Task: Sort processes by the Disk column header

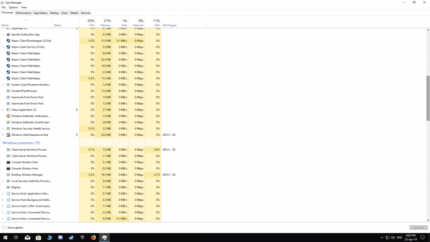Action: [x=120, y=23]
